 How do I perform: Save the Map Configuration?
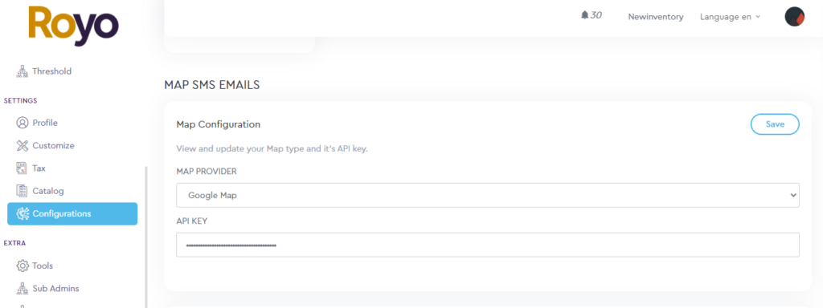click(775, 124)
